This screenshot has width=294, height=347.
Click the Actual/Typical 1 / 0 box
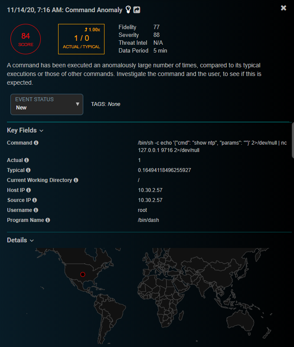(81, 39)
